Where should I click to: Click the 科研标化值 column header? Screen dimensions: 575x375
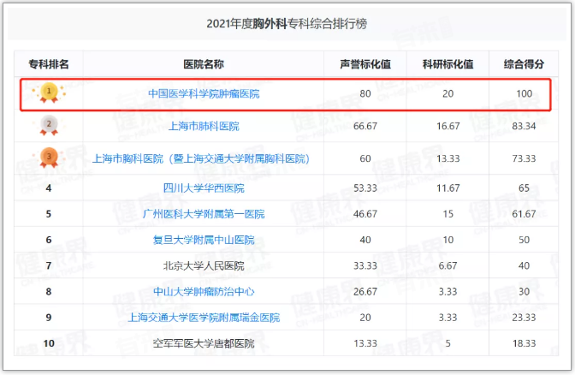point(448,64)
